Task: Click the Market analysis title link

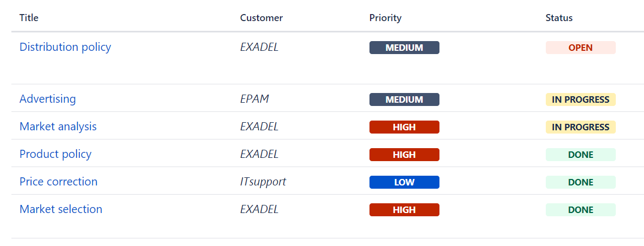Action: [58, 127]
